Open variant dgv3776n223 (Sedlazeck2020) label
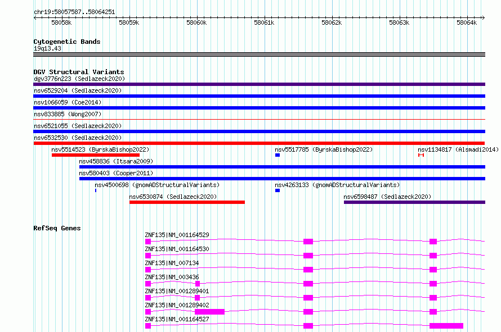 click(x=79, y=79)
